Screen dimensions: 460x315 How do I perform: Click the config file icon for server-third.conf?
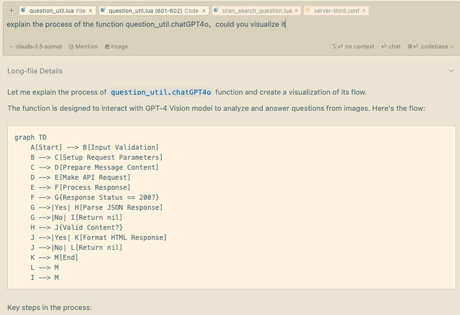(307, 11)
